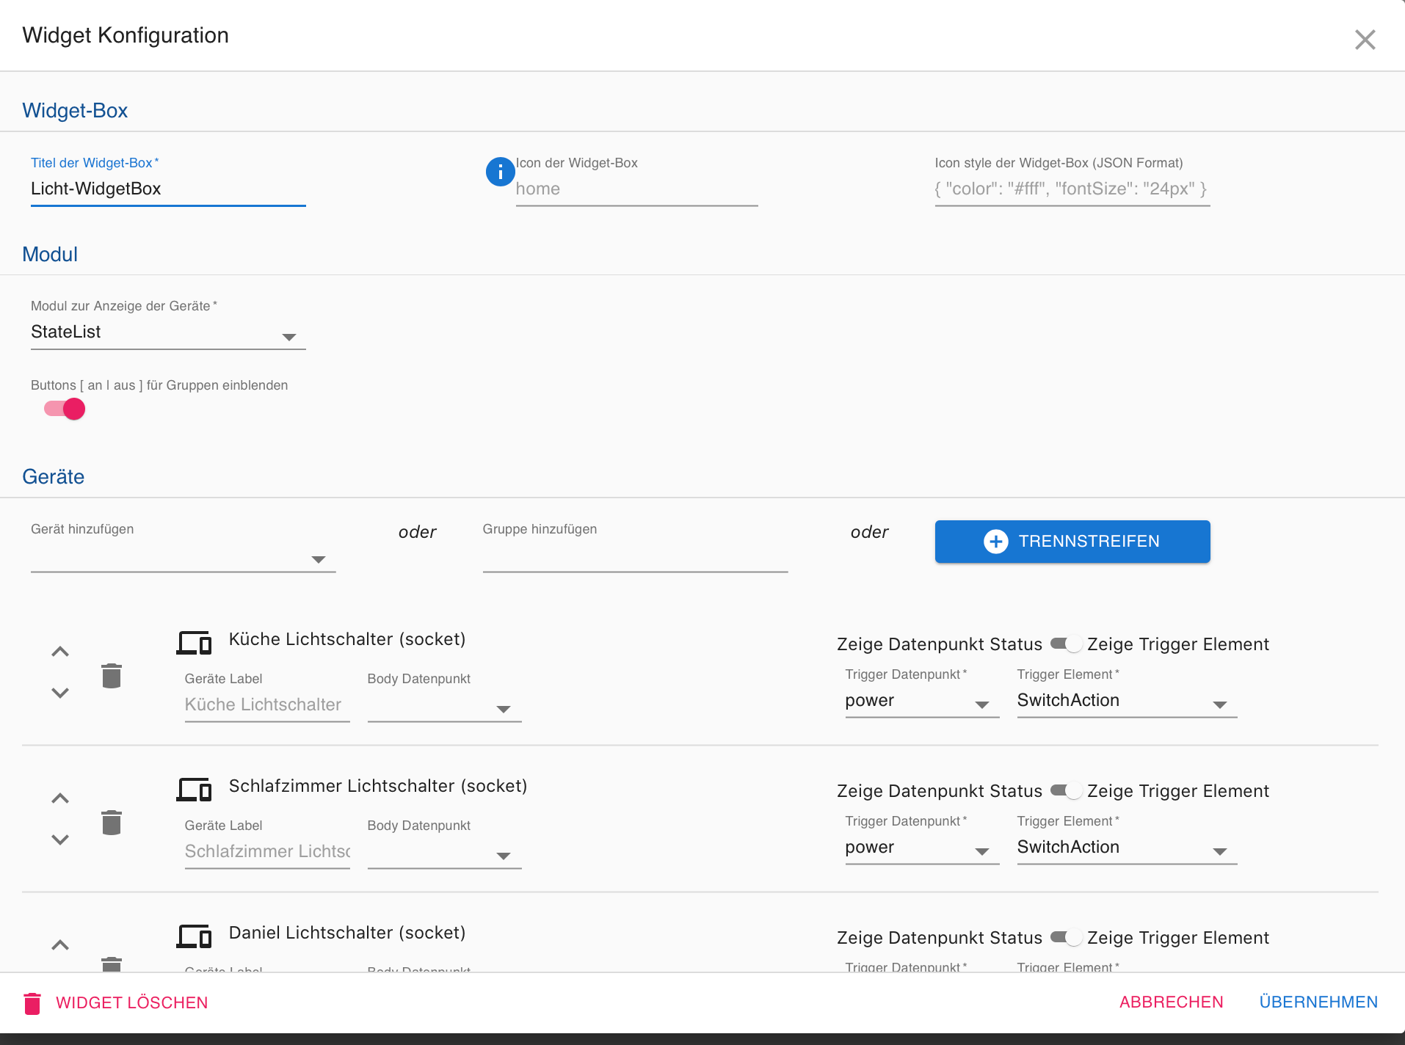Open Trigger Datenpunkt dropdown for Schlafzimmer Lichtschalter

922,848
